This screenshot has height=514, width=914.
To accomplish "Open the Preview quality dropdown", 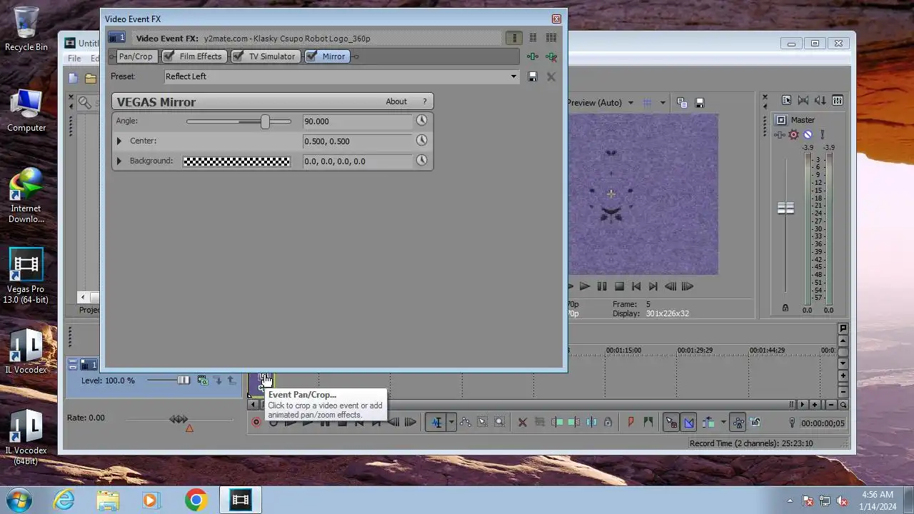I will (x=631, y=103).
